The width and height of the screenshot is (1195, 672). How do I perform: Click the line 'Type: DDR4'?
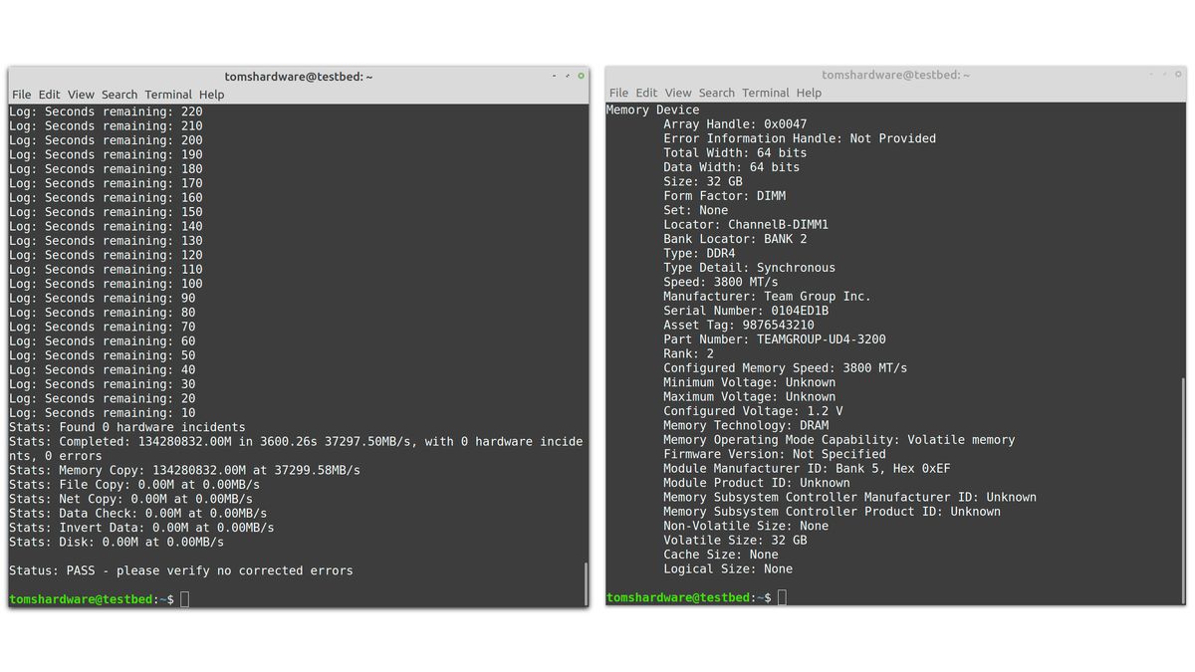point(700,253)
